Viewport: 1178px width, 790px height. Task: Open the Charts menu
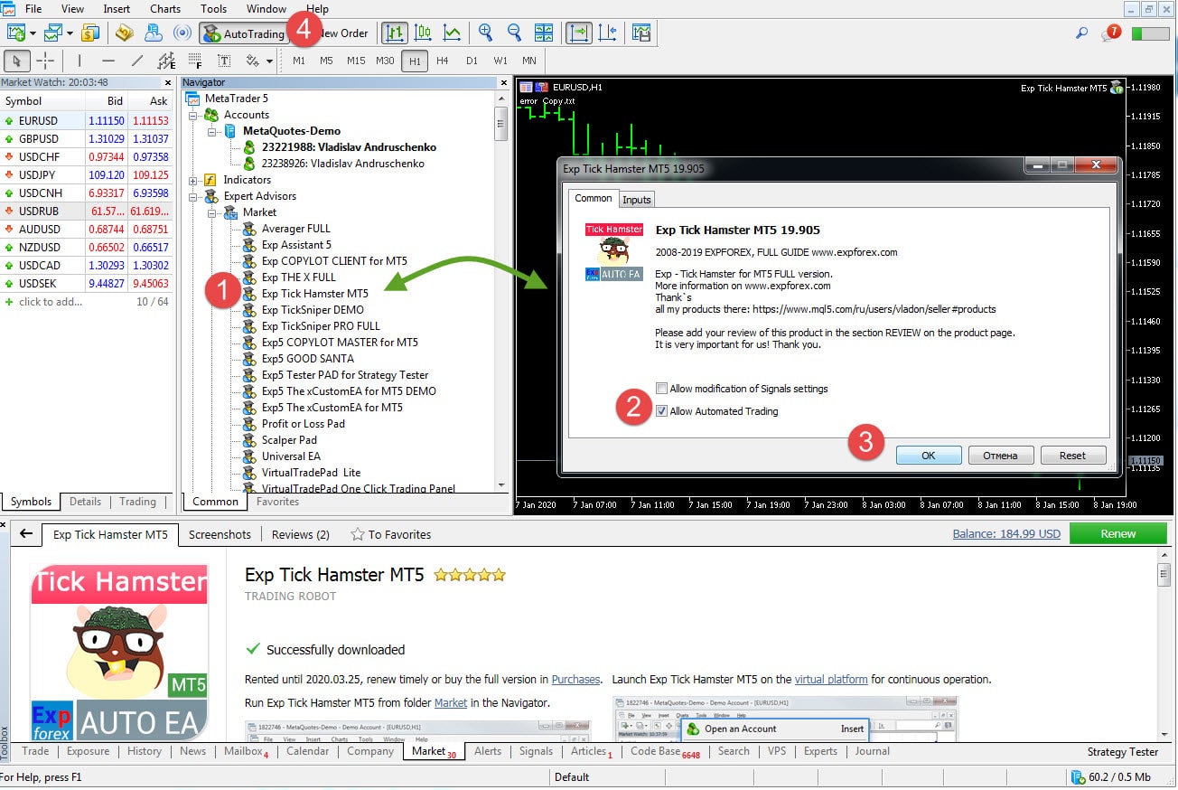tap(165, 9)
